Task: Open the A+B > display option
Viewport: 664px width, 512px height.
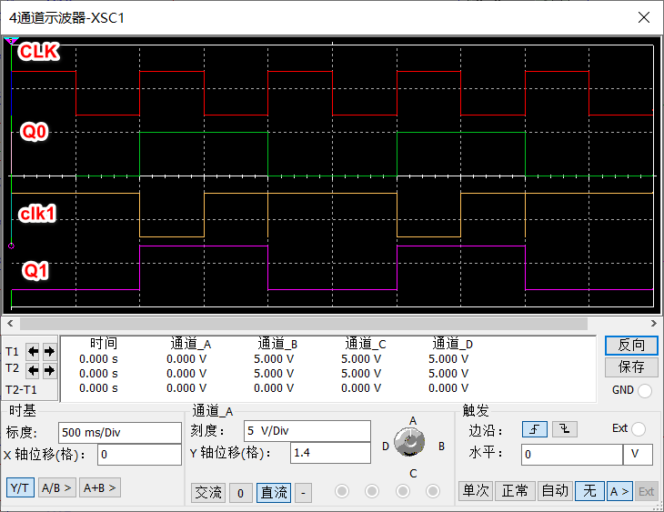Action: click(x=100, y=488)
